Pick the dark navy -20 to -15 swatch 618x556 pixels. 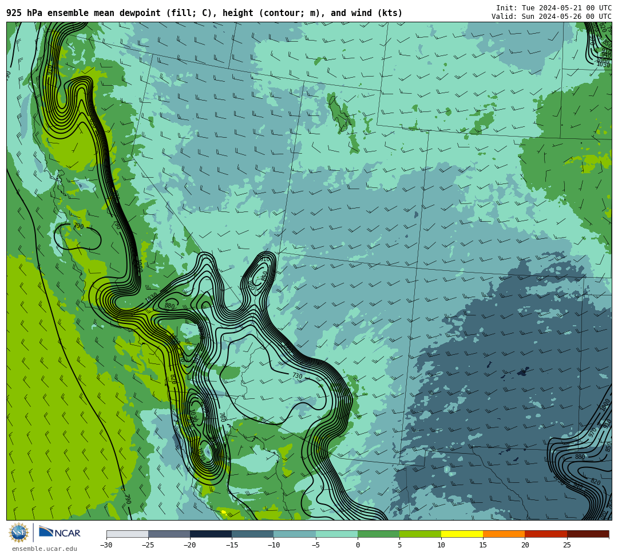211,534
